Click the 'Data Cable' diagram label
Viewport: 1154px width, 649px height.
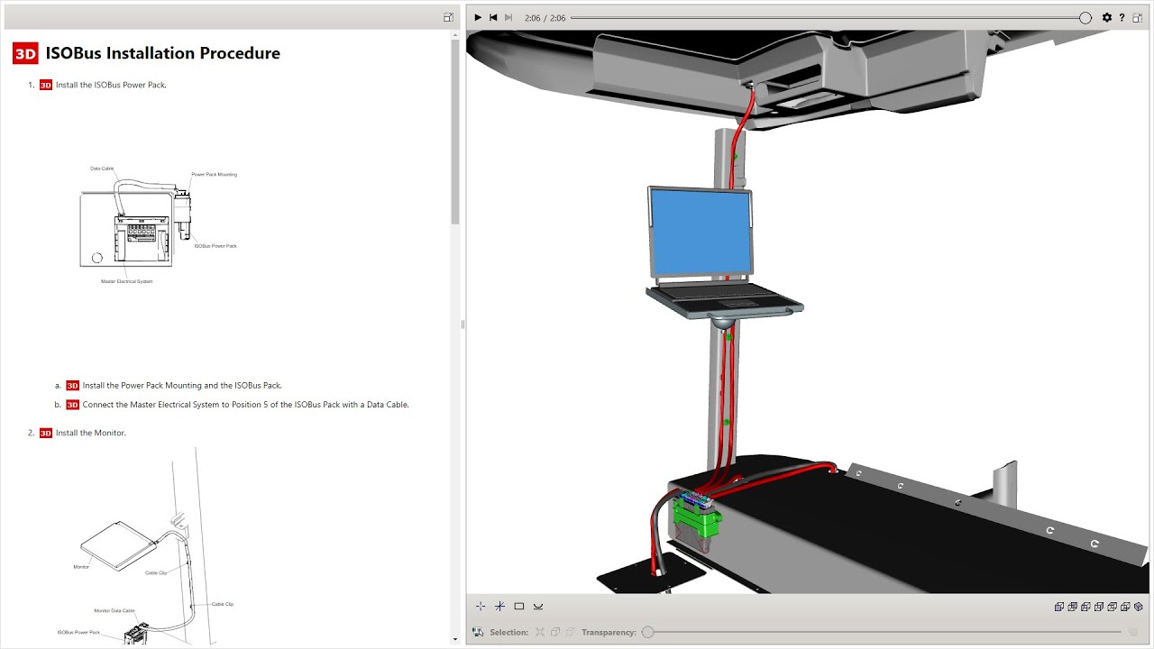coord(102,169)
